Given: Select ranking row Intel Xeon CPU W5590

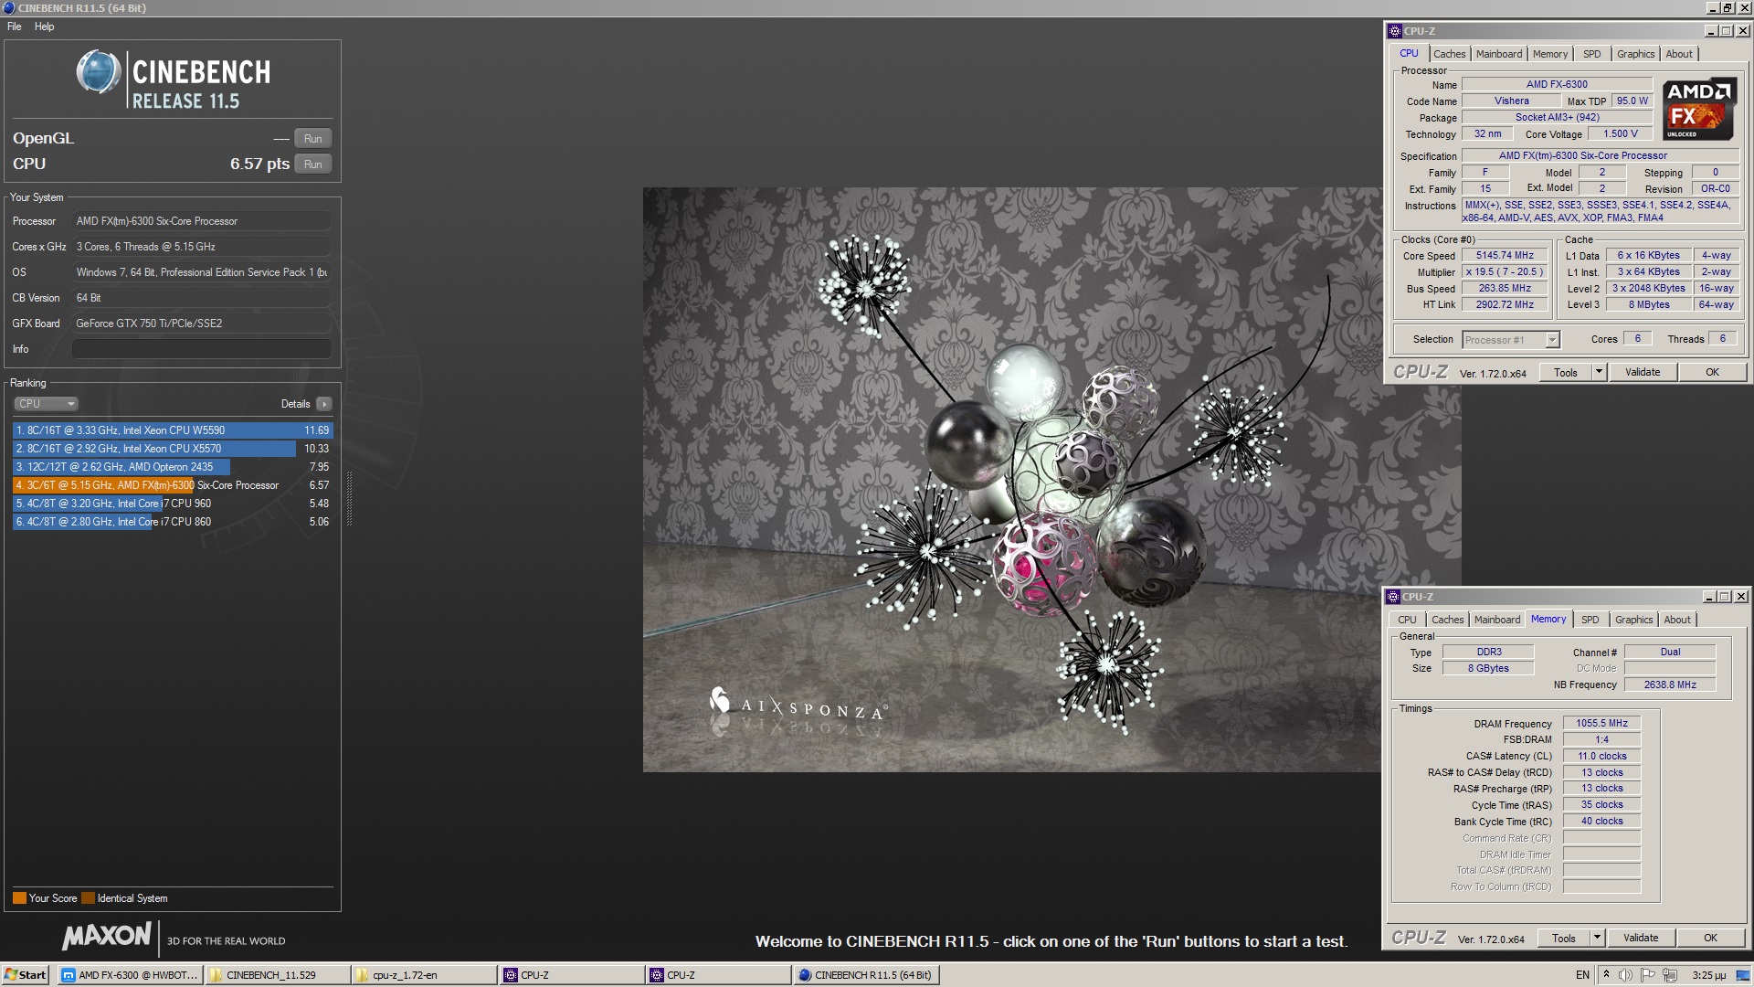Looking at the screenshot, I should pos(173,430).
